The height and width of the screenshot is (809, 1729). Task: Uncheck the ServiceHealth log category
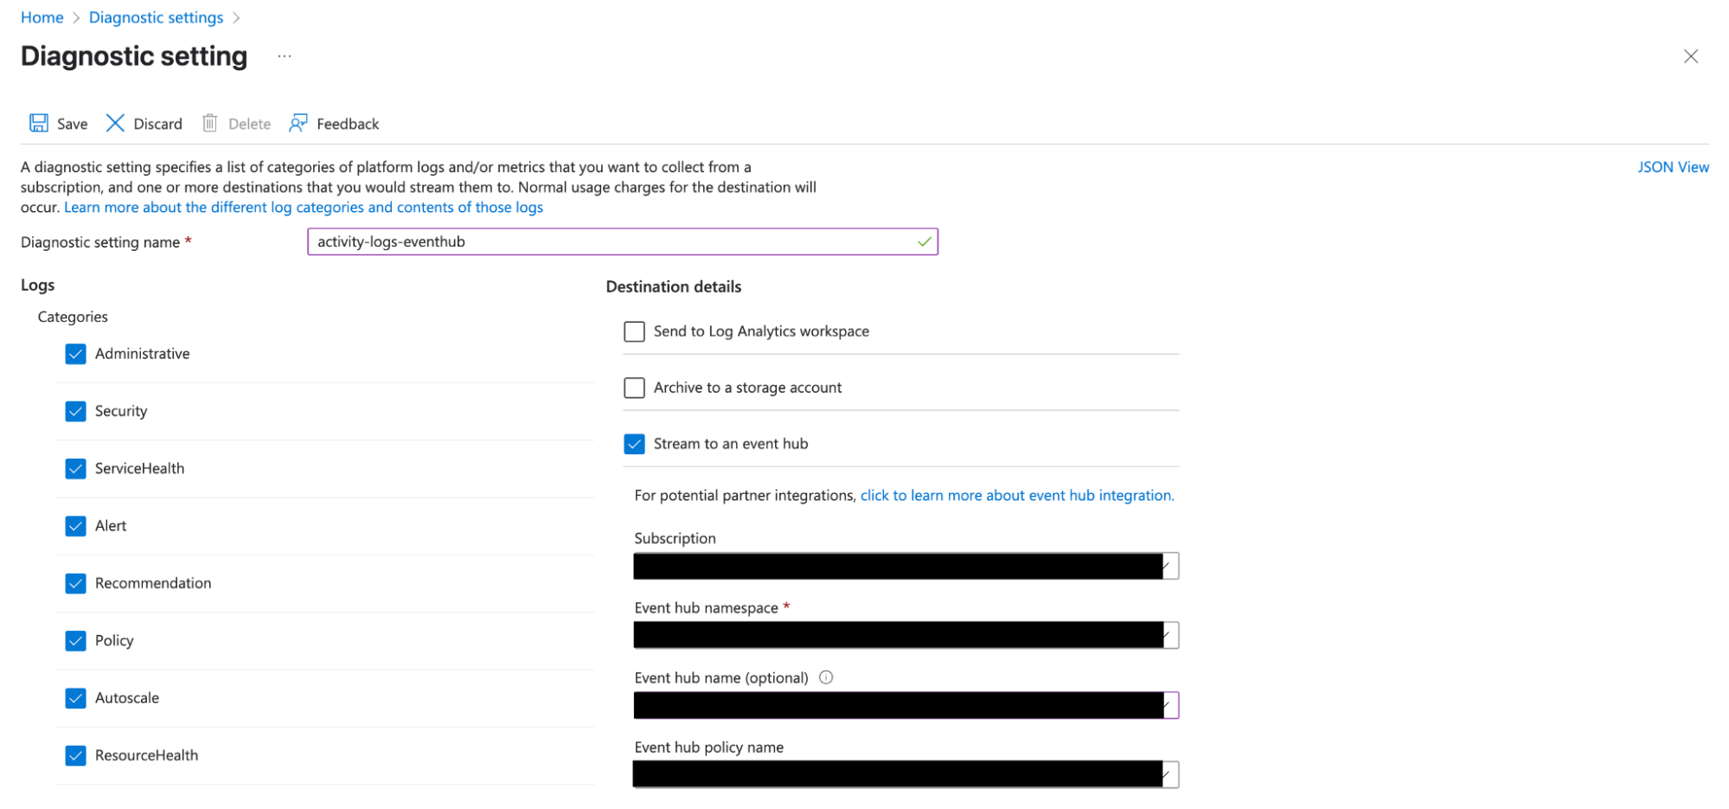[x=76, y=468]
